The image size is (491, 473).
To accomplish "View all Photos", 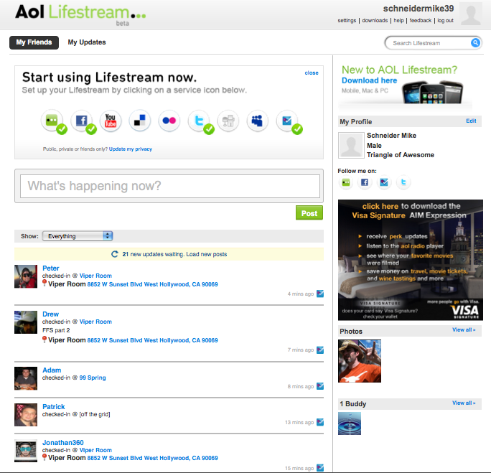I will pyautogui.click(x=464, y=329).
